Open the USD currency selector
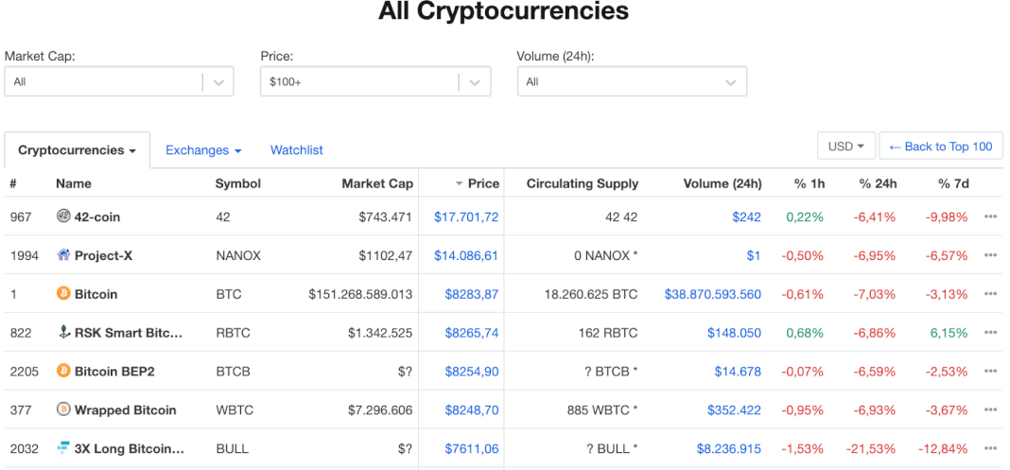 pyautogui.click(x=846, y=147)
